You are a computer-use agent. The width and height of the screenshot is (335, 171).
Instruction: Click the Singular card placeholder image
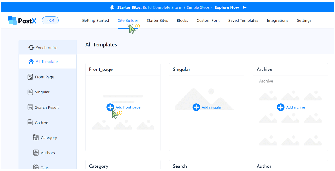(x=204, y=99)
